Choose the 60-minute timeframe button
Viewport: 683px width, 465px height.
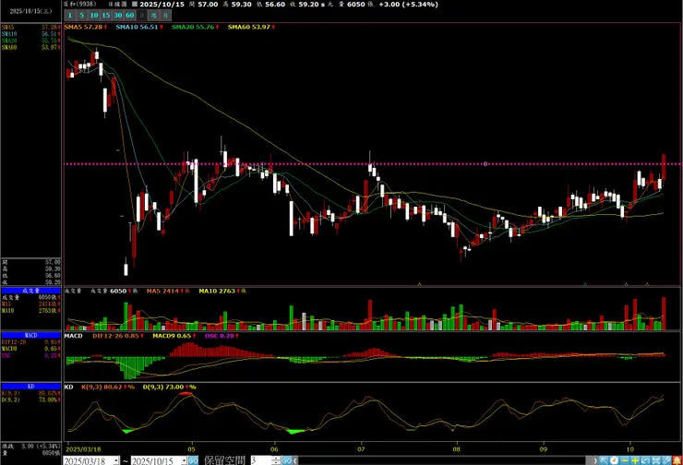click(130, 16)
